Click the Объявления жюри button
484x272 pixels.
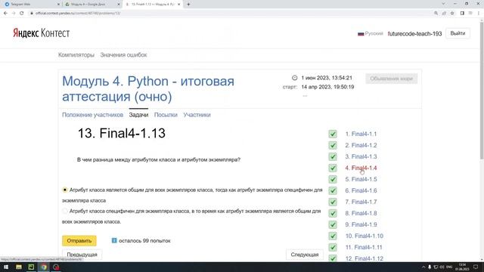click(x=392, y=79)
